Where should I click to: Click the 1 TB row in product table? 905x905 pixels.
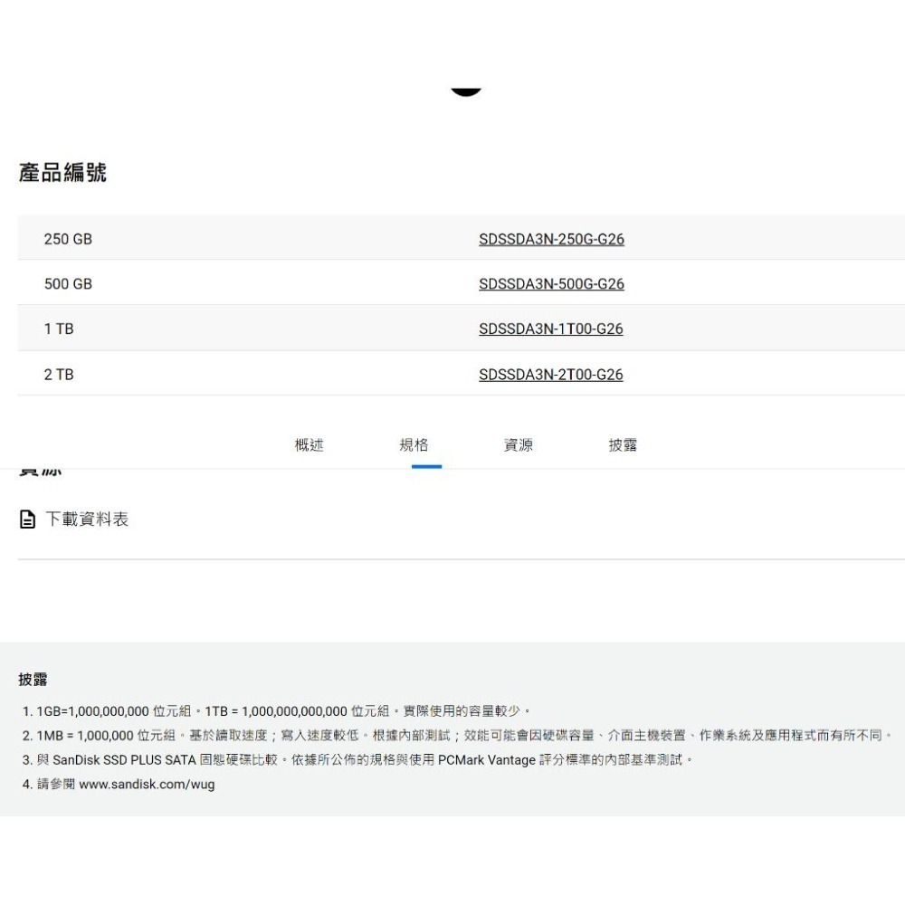pyautogui.click(x=59, y=329)
